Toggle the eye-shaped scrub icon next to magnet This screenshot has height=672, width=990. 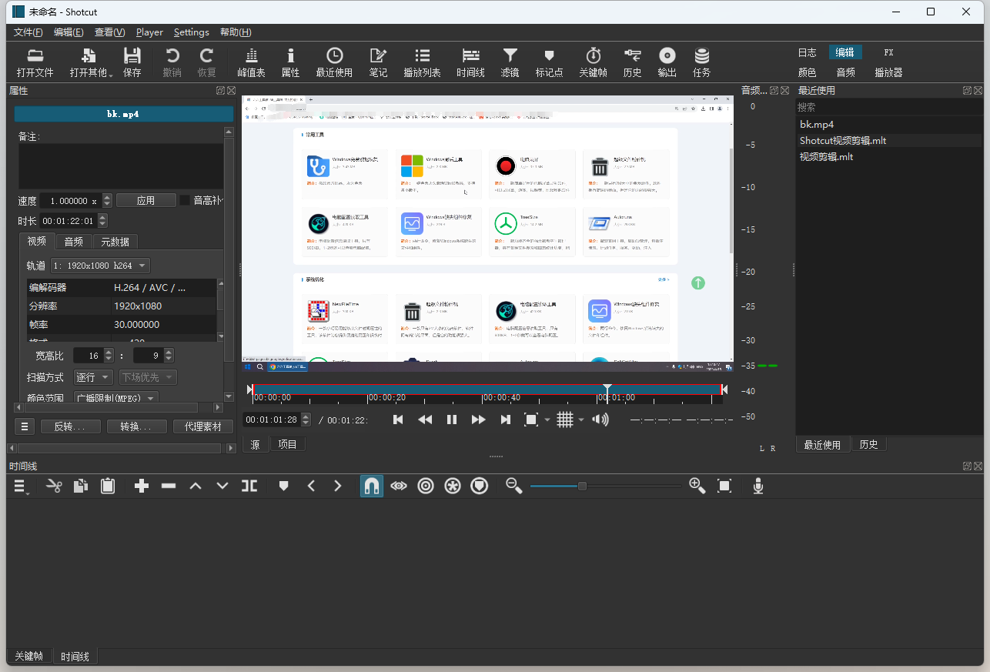coord(399,486)
